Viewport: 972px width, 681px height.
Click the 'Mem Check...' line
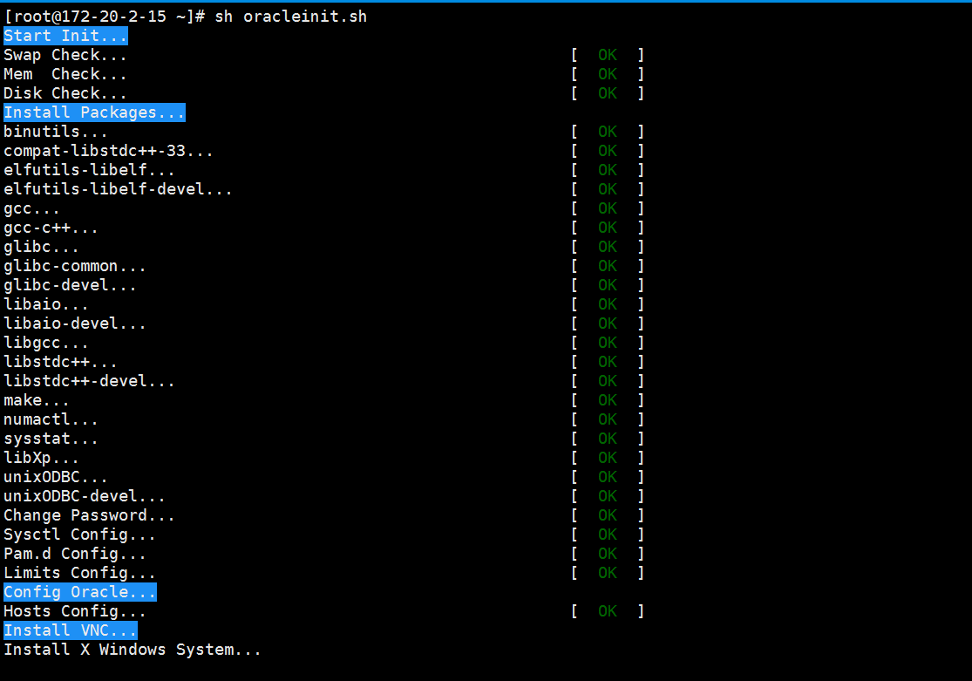65,74
